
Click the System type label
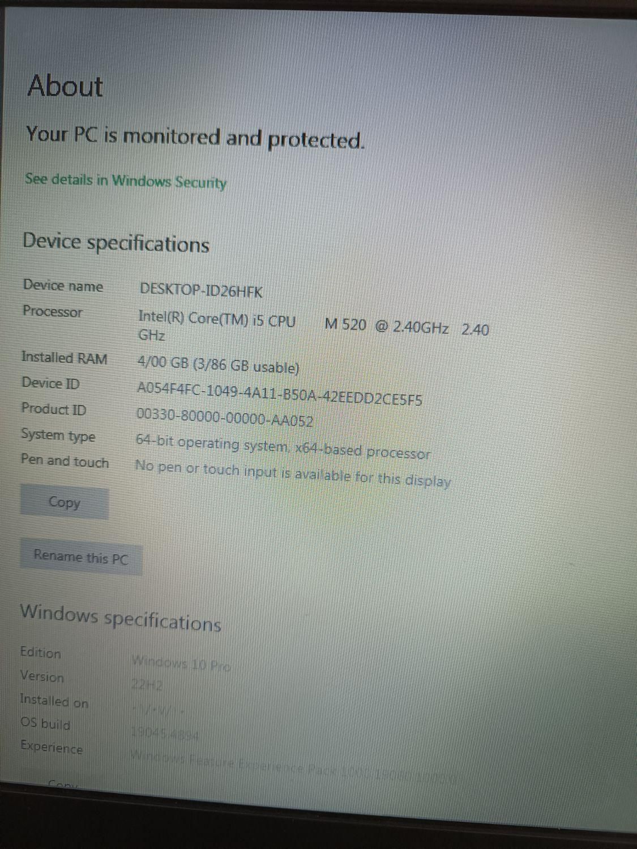(x=58, y=435)
